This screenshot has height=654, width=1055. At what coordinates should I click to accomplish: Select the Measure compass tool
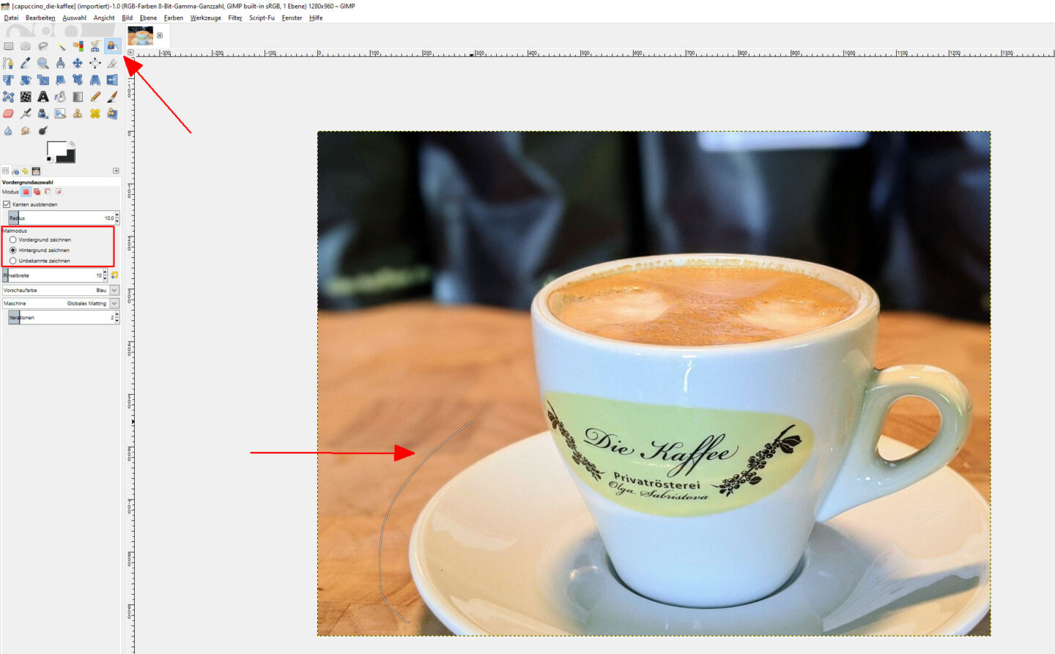(60, 63)
